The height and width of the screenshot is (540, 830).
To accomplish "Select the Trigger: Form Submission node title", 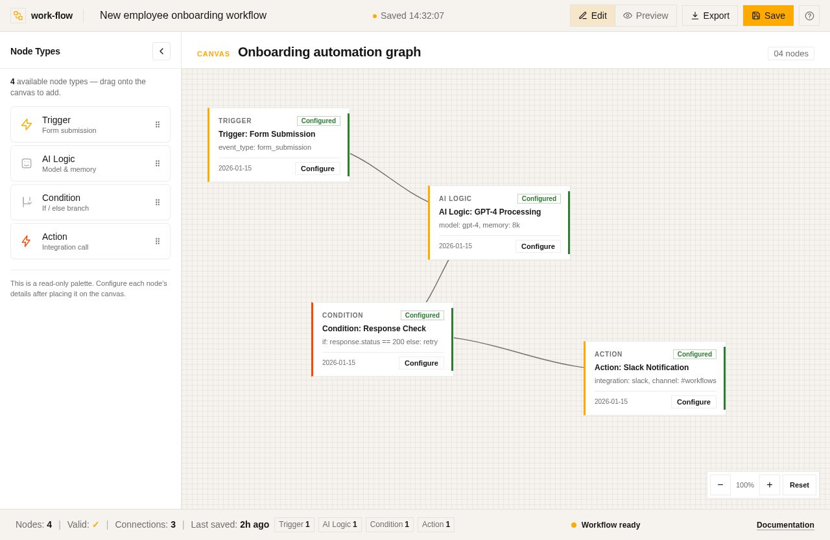I will (x=267, y=134).
